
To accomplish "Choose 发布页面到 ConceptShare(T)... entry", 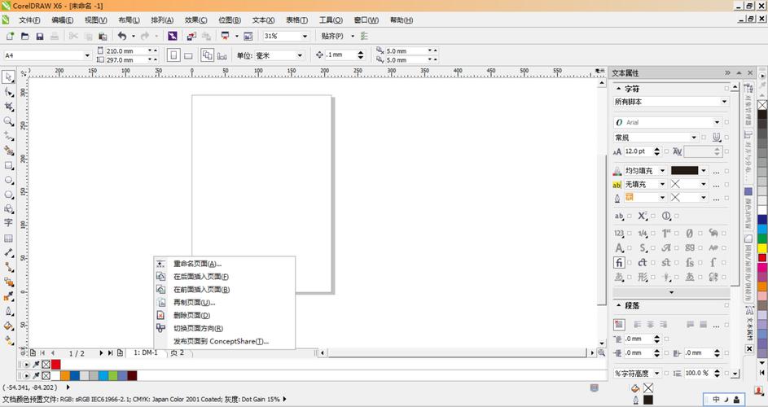I will pyautogui.click(x=221, y=341).
